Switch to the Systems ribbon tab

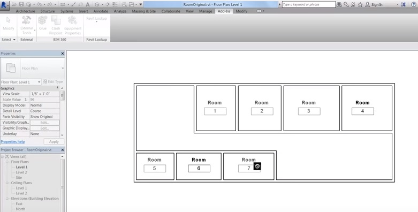67,11
